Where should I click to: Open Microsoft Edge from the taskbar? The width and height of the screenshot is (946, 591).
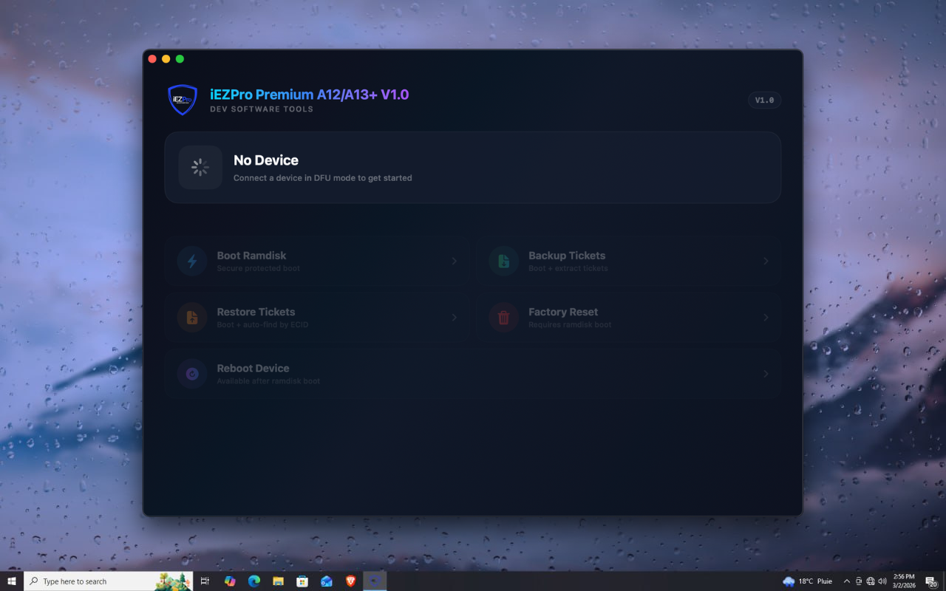tap(254, 581)
